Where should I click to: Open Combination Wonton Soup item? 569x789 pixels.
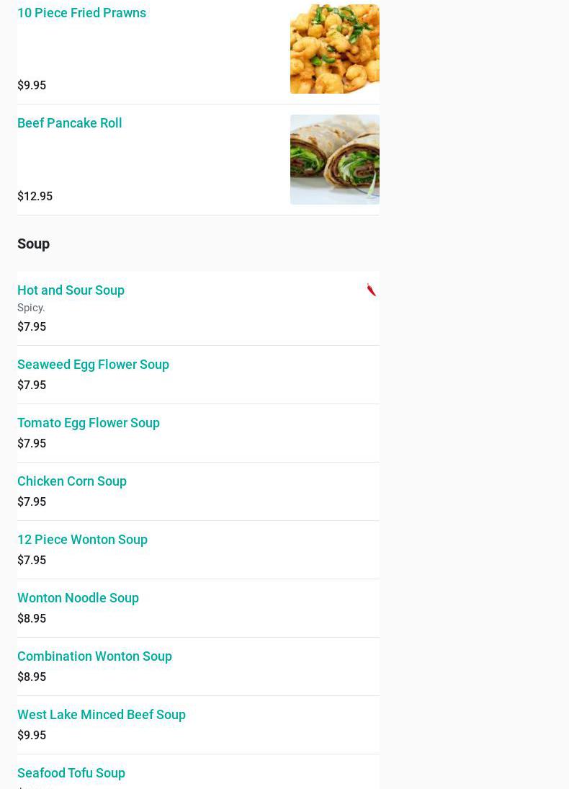pos(94,656)
